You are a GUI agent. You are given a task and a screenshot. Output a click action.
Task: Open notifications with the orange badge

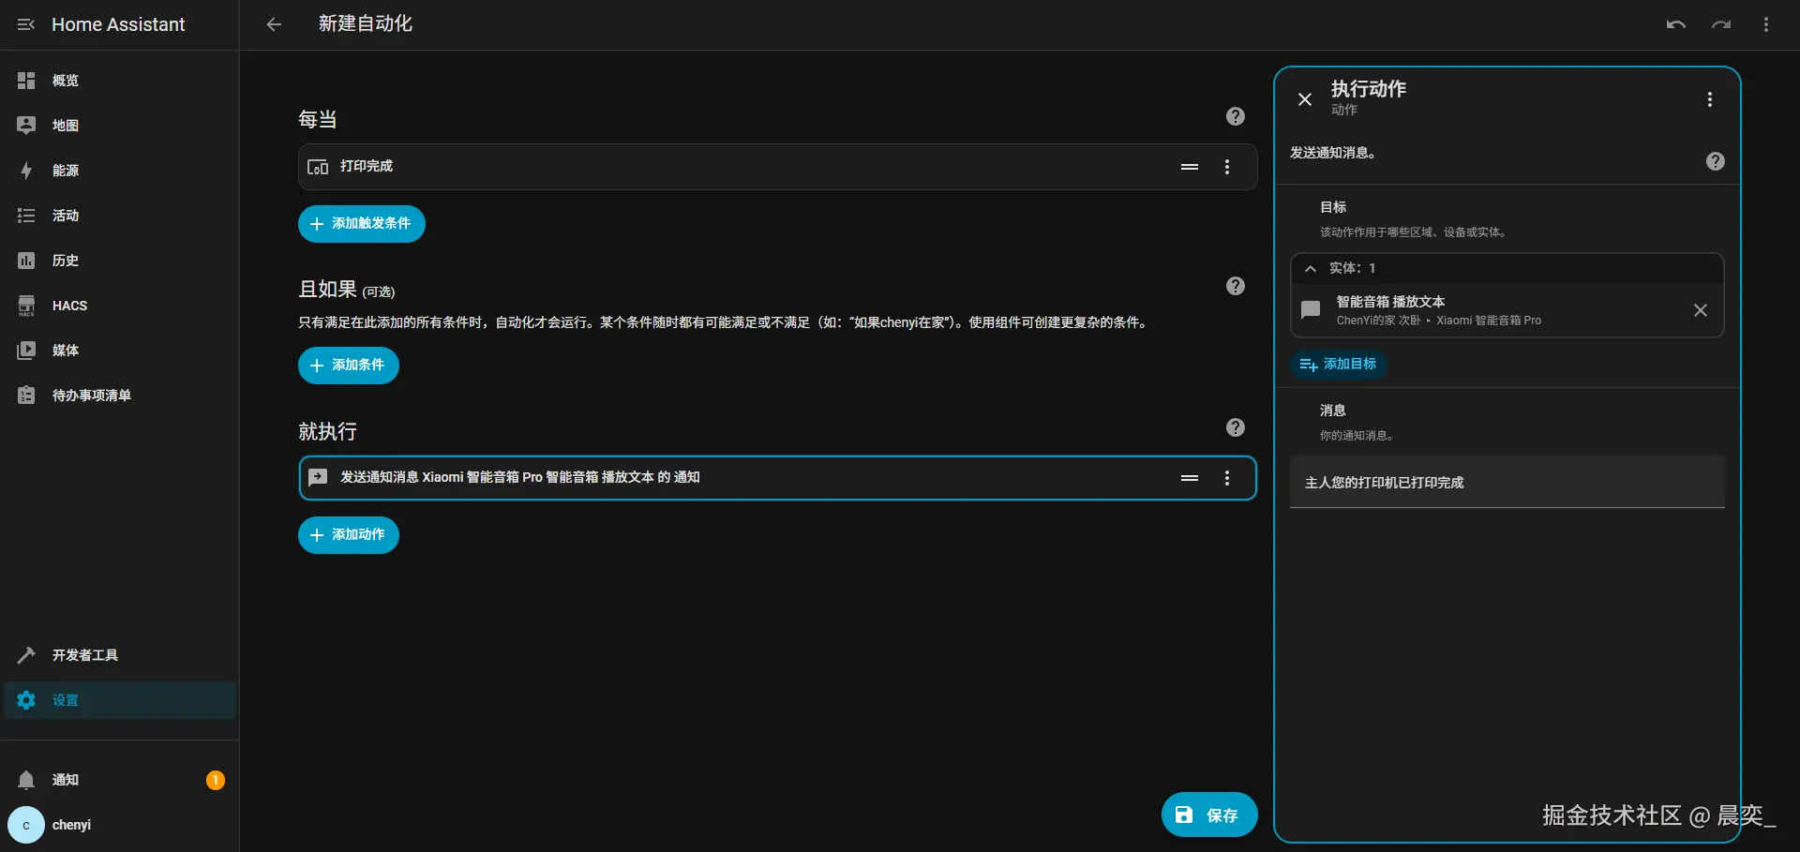(x=64, y=780)
